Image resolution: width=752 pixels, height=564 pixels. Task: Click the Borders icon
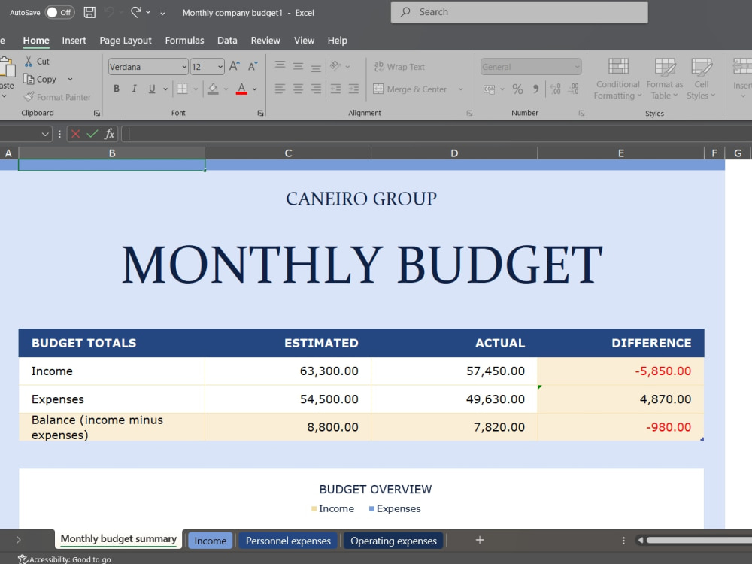pyautogui.click(x=182, y=89)
